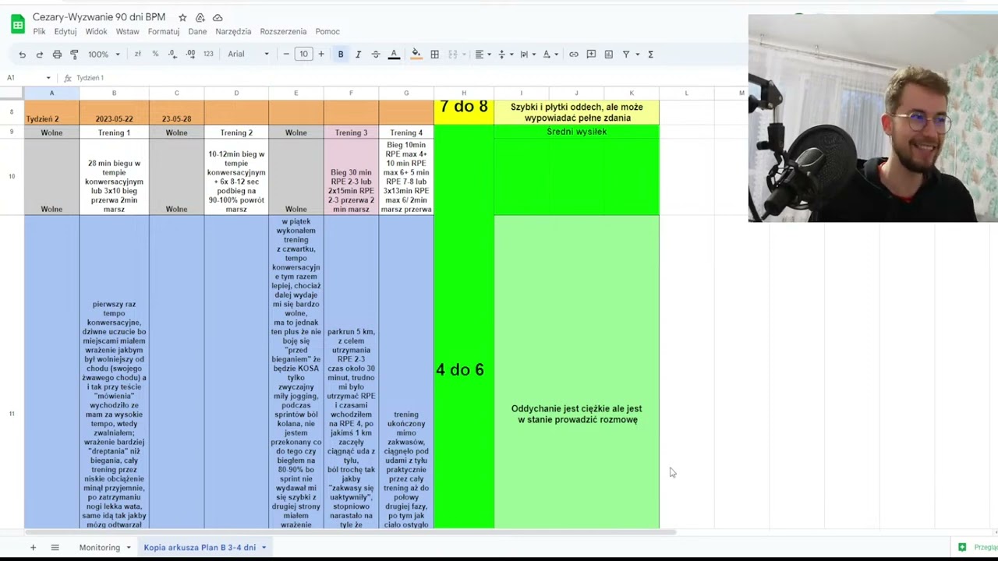Open the vertical align dropdown

(x=505, y=55)
